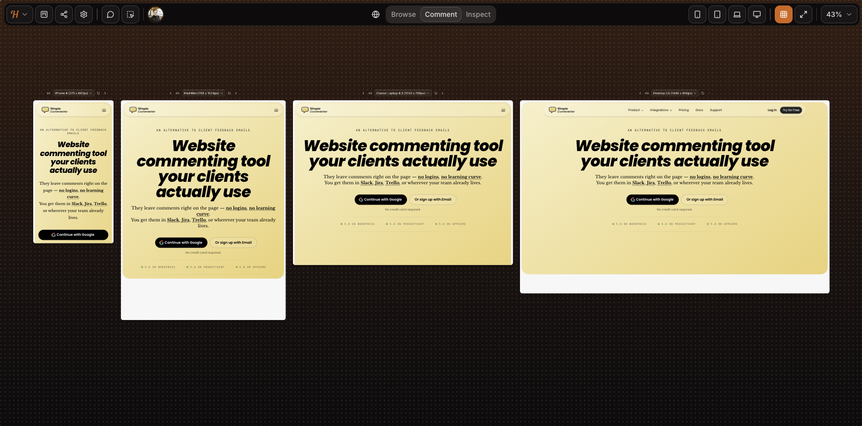The image size is (862, 426).
Task: Click the link icon beside Desktop LG label
Action: 647,93
